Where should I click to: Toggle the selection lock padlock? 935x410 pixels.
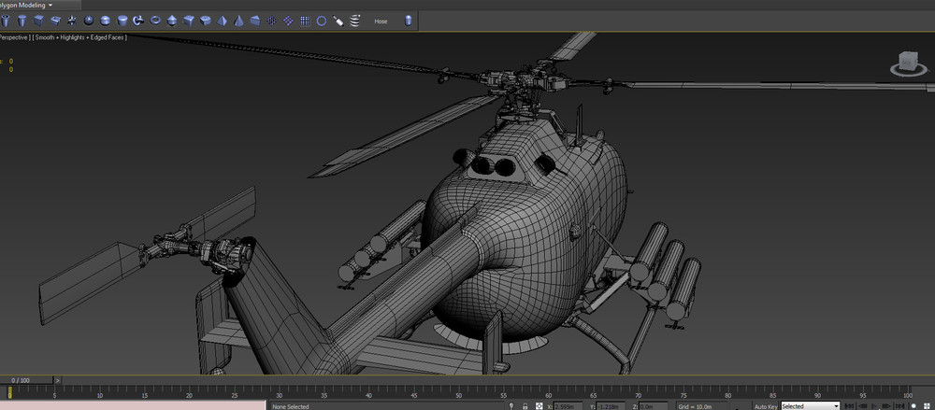(525, 406)
